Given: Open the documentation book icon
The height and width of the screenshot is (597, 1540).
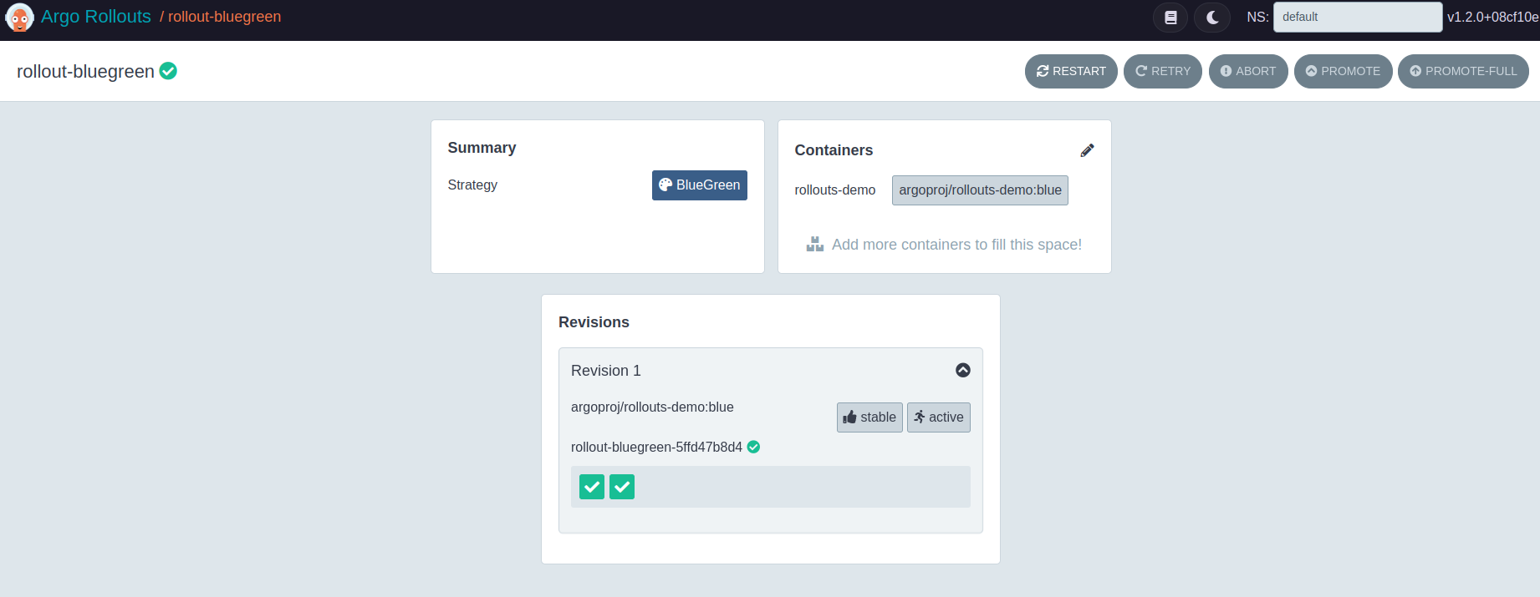Looking at the screenshot, I should 1170,17.
